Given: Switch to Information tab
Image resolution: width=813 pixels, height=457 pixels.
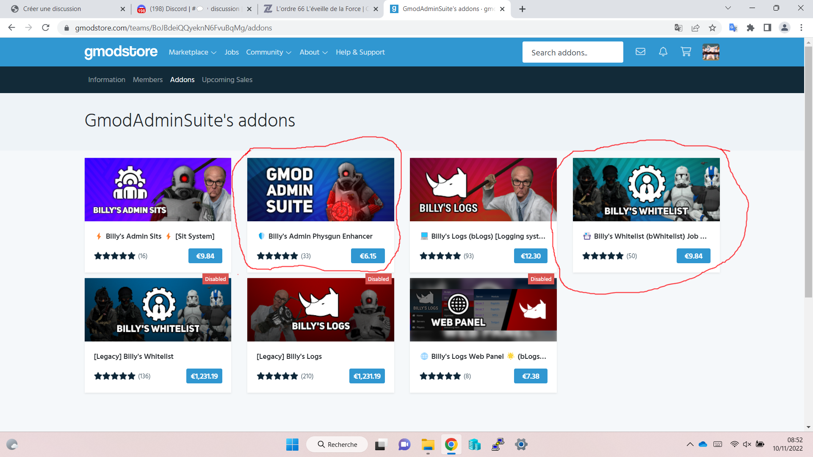Looking at the screenshot, I should [107, 80].
